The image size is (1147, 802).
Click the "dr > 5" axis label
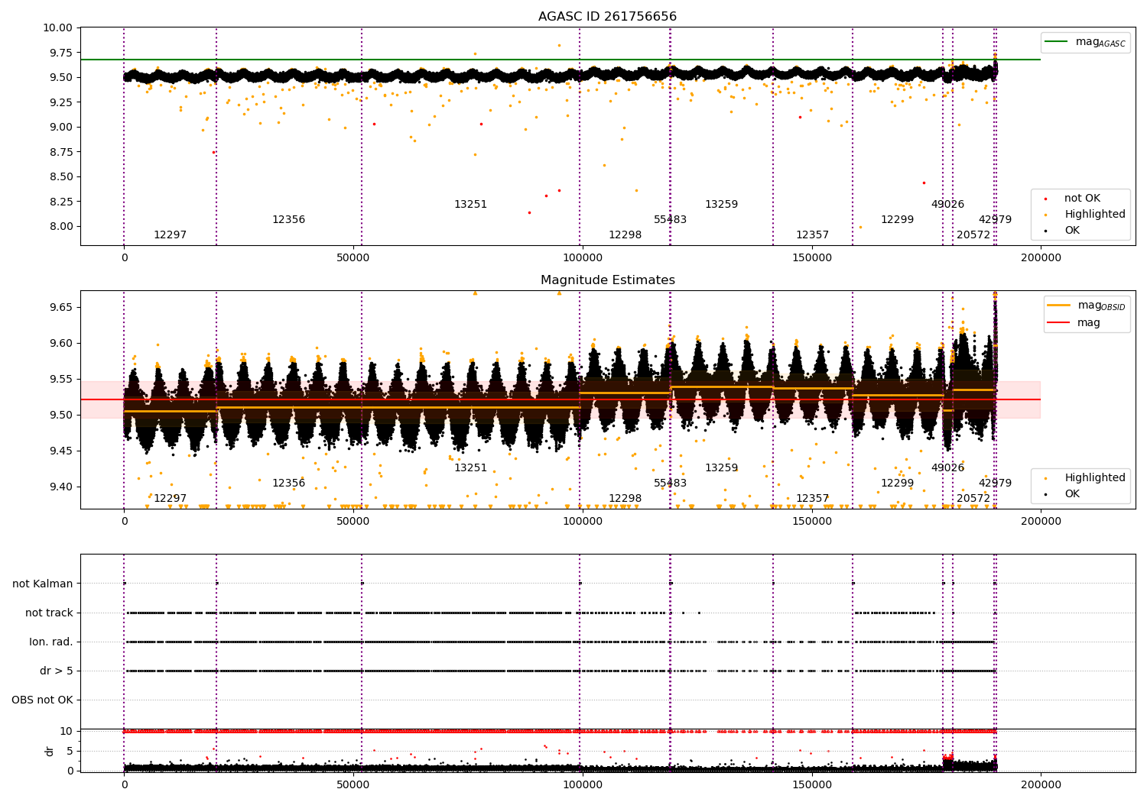[57, 671]
